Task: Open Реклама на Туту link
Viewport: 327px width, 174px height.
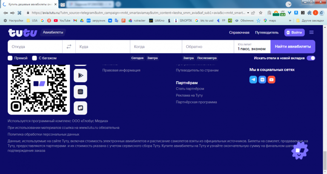Action: point(189,95)
